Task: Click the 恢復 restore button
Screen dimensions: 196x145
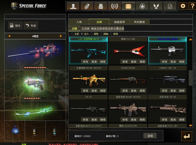Action: pyautogui.click(x=31, y=26)
